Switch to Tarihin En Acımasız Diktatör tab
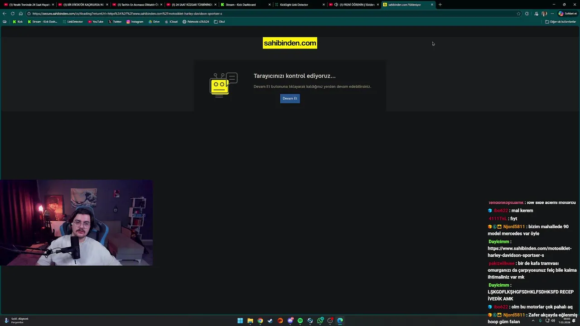The width and height of the screenshot is (580, 326). (137, 5)
